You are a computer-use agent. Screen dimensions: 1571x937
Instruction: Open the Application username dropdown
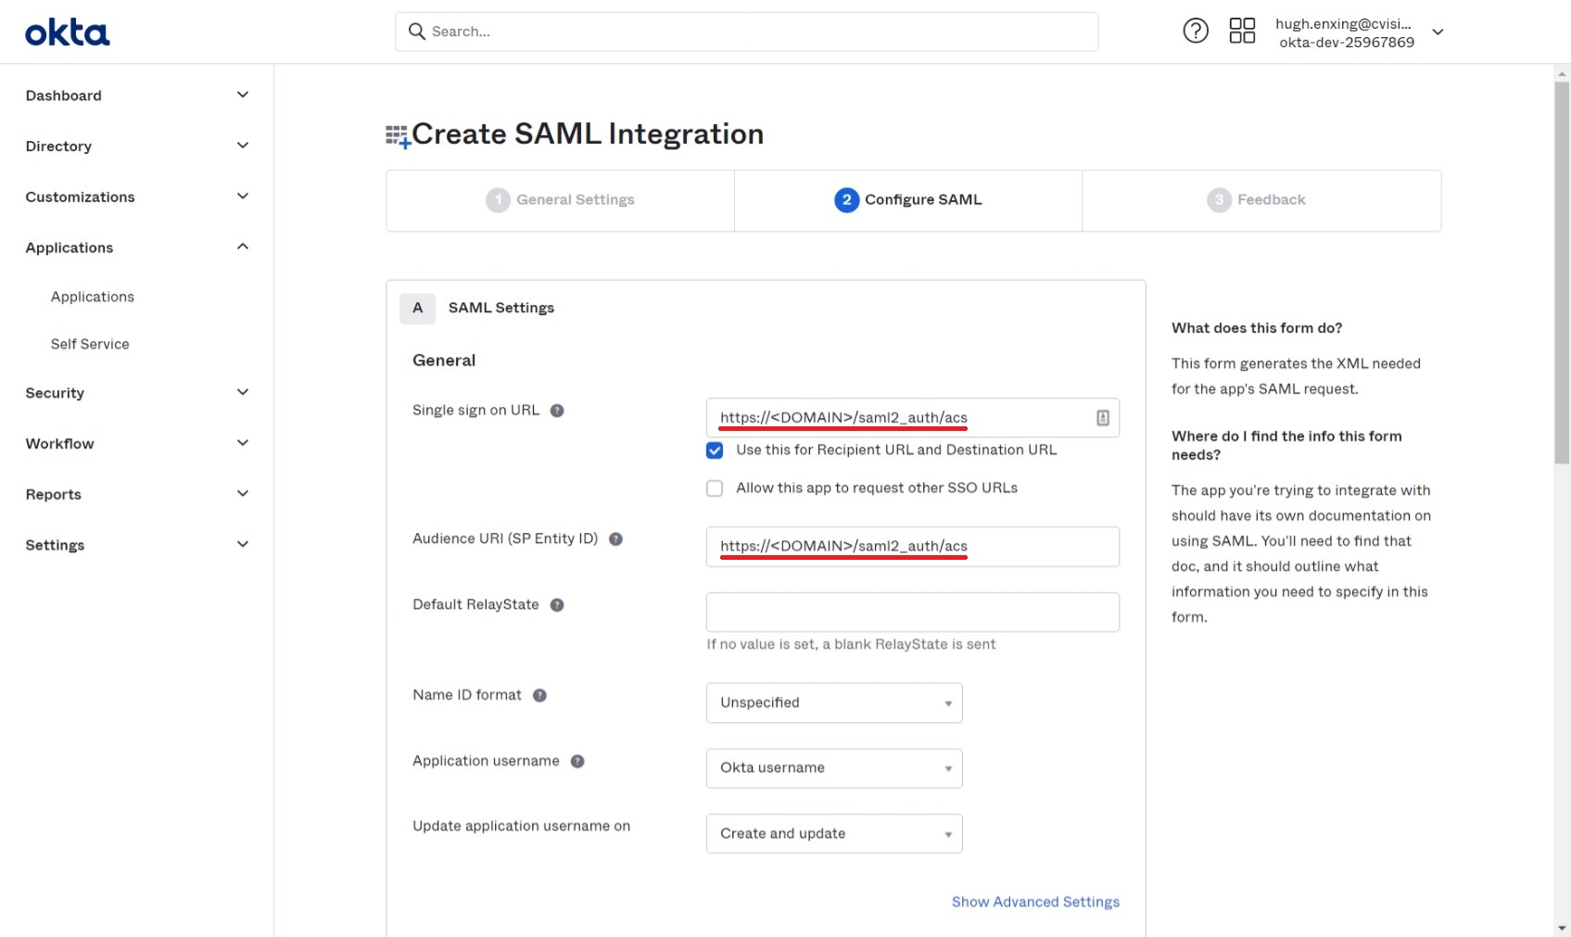tap(834, 768)
